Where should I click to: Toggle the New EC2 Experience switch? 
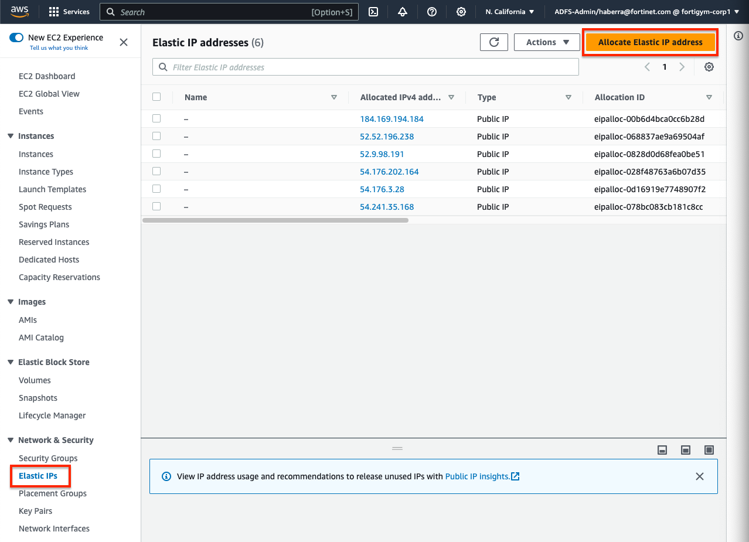(x=16, y=38)
